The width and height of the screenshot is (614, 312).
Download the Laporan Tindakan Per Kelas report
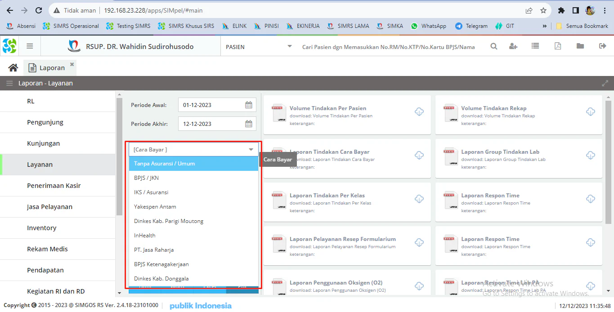point(419,199)
